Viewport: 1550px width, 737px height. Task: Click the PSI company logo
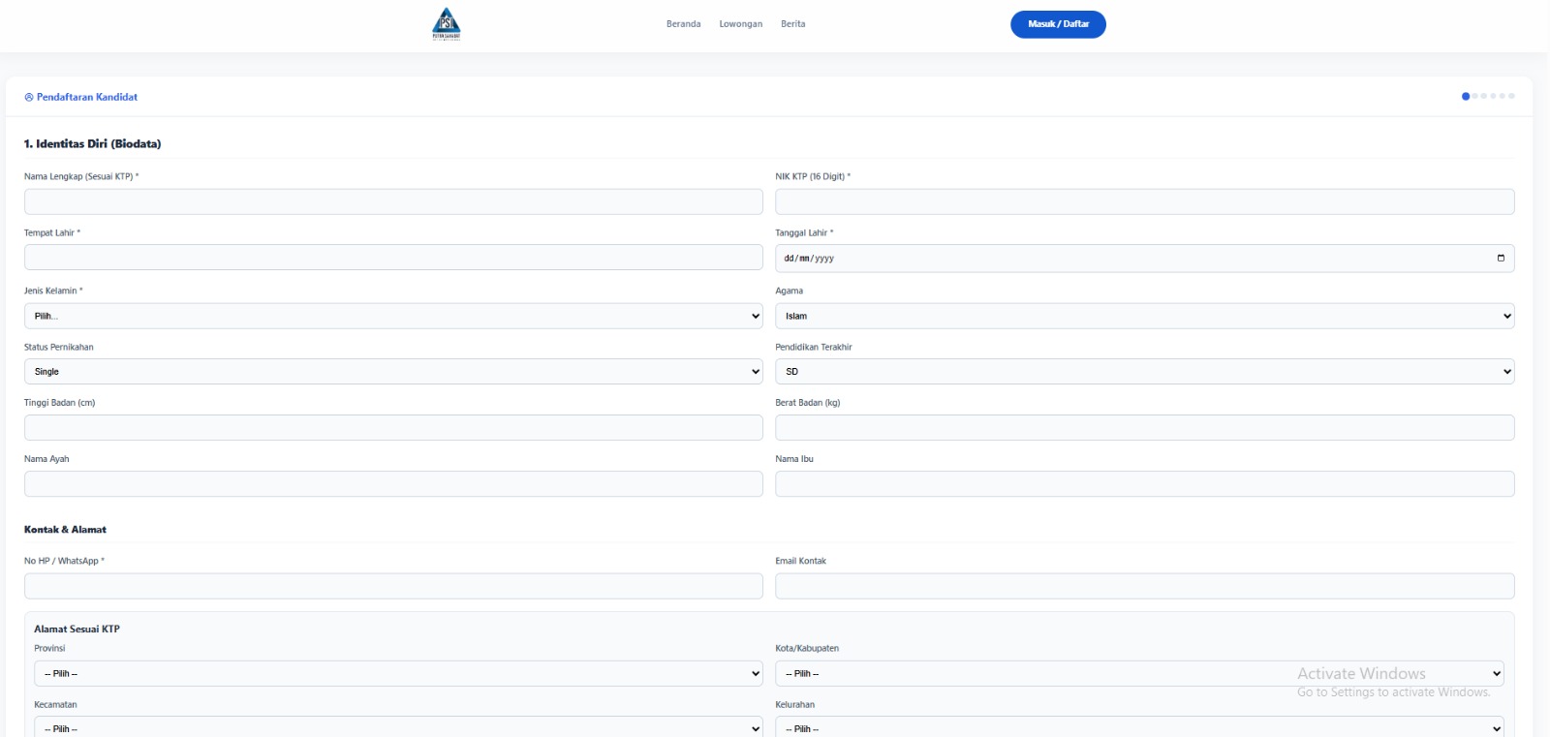coord(446,24)
